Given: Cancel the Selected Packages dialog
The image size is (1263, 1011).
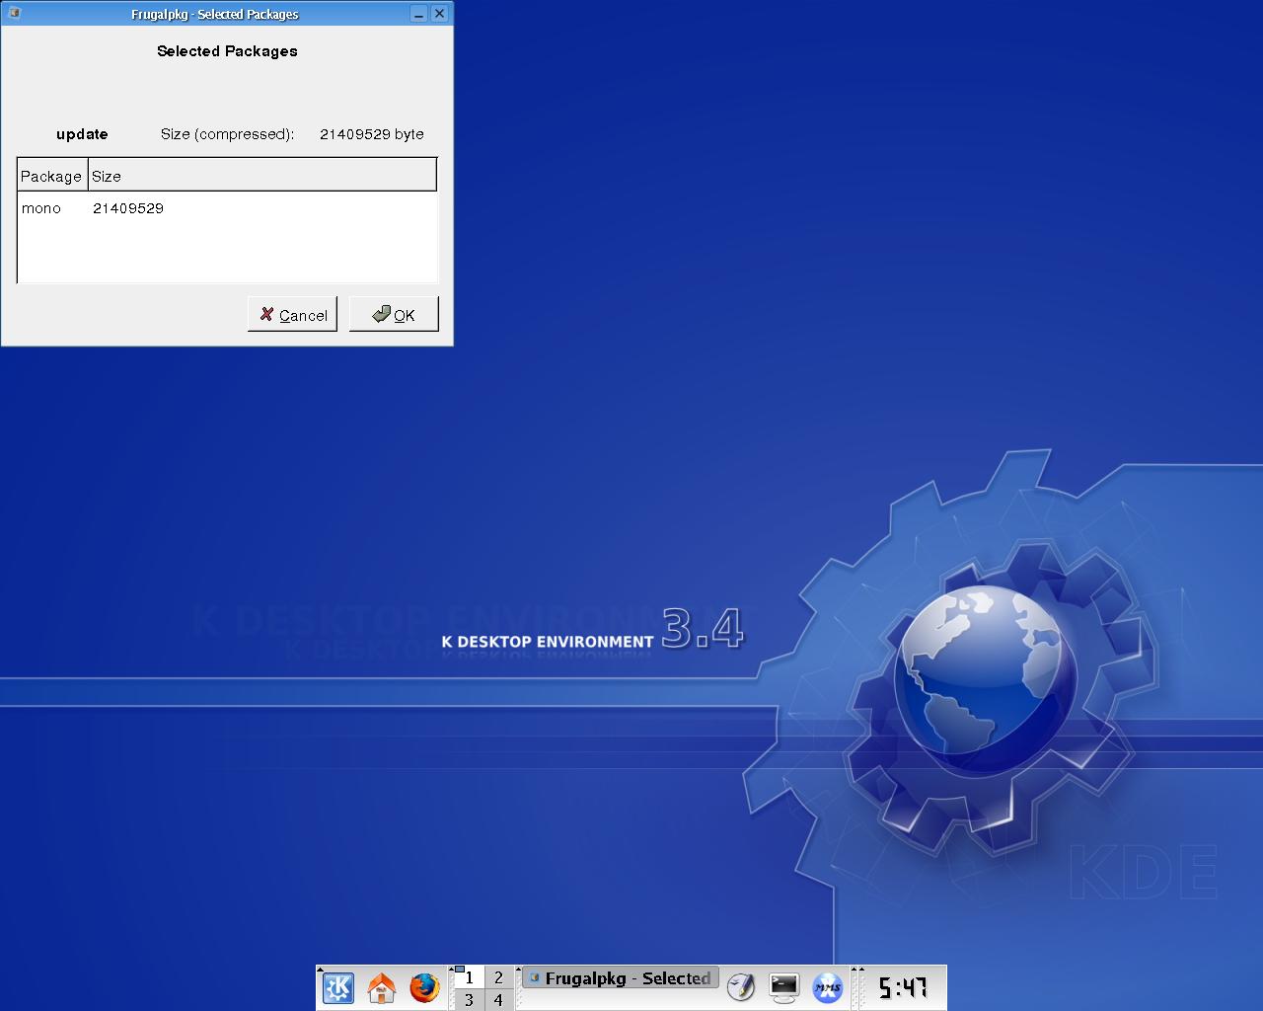Looking at the screenshot, I should [x=292, y=314].
